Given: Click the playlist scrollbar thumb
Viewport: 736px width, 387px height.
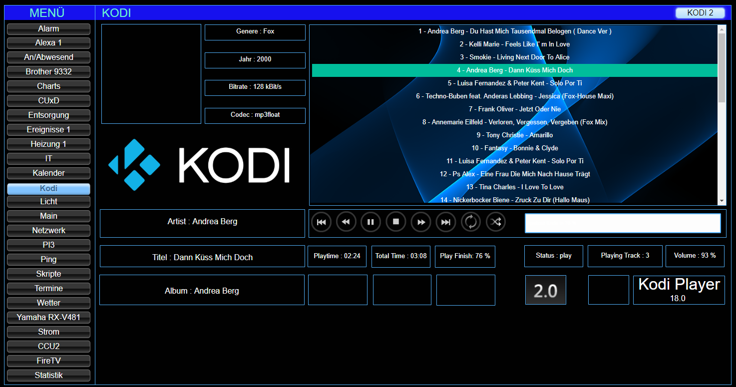Looking at the screenshot, I should point(722,68).
